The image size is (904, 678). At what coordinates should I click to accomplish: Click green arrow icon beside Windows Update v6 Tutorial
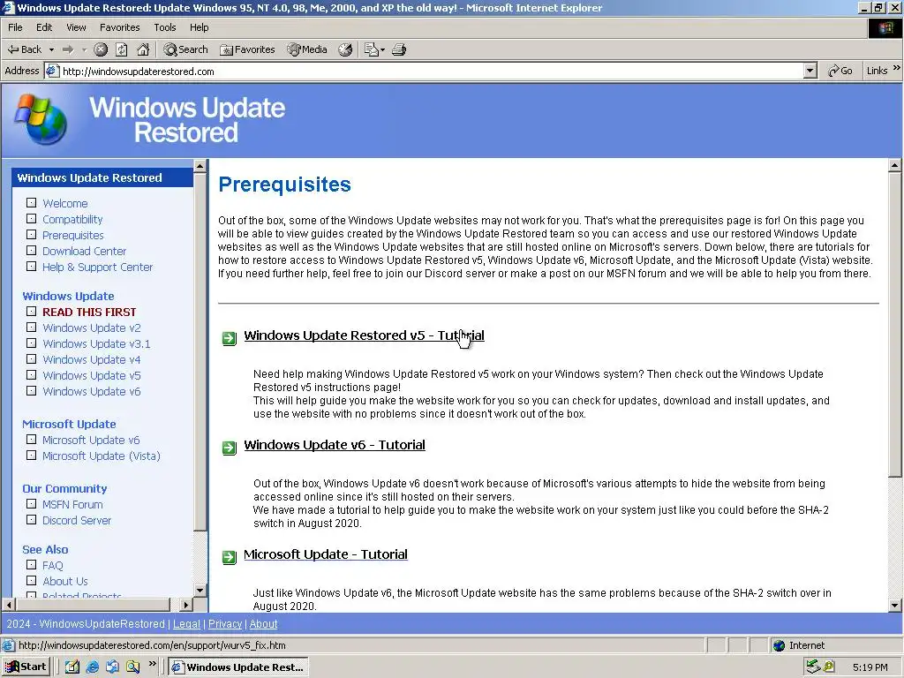point(230,448)
